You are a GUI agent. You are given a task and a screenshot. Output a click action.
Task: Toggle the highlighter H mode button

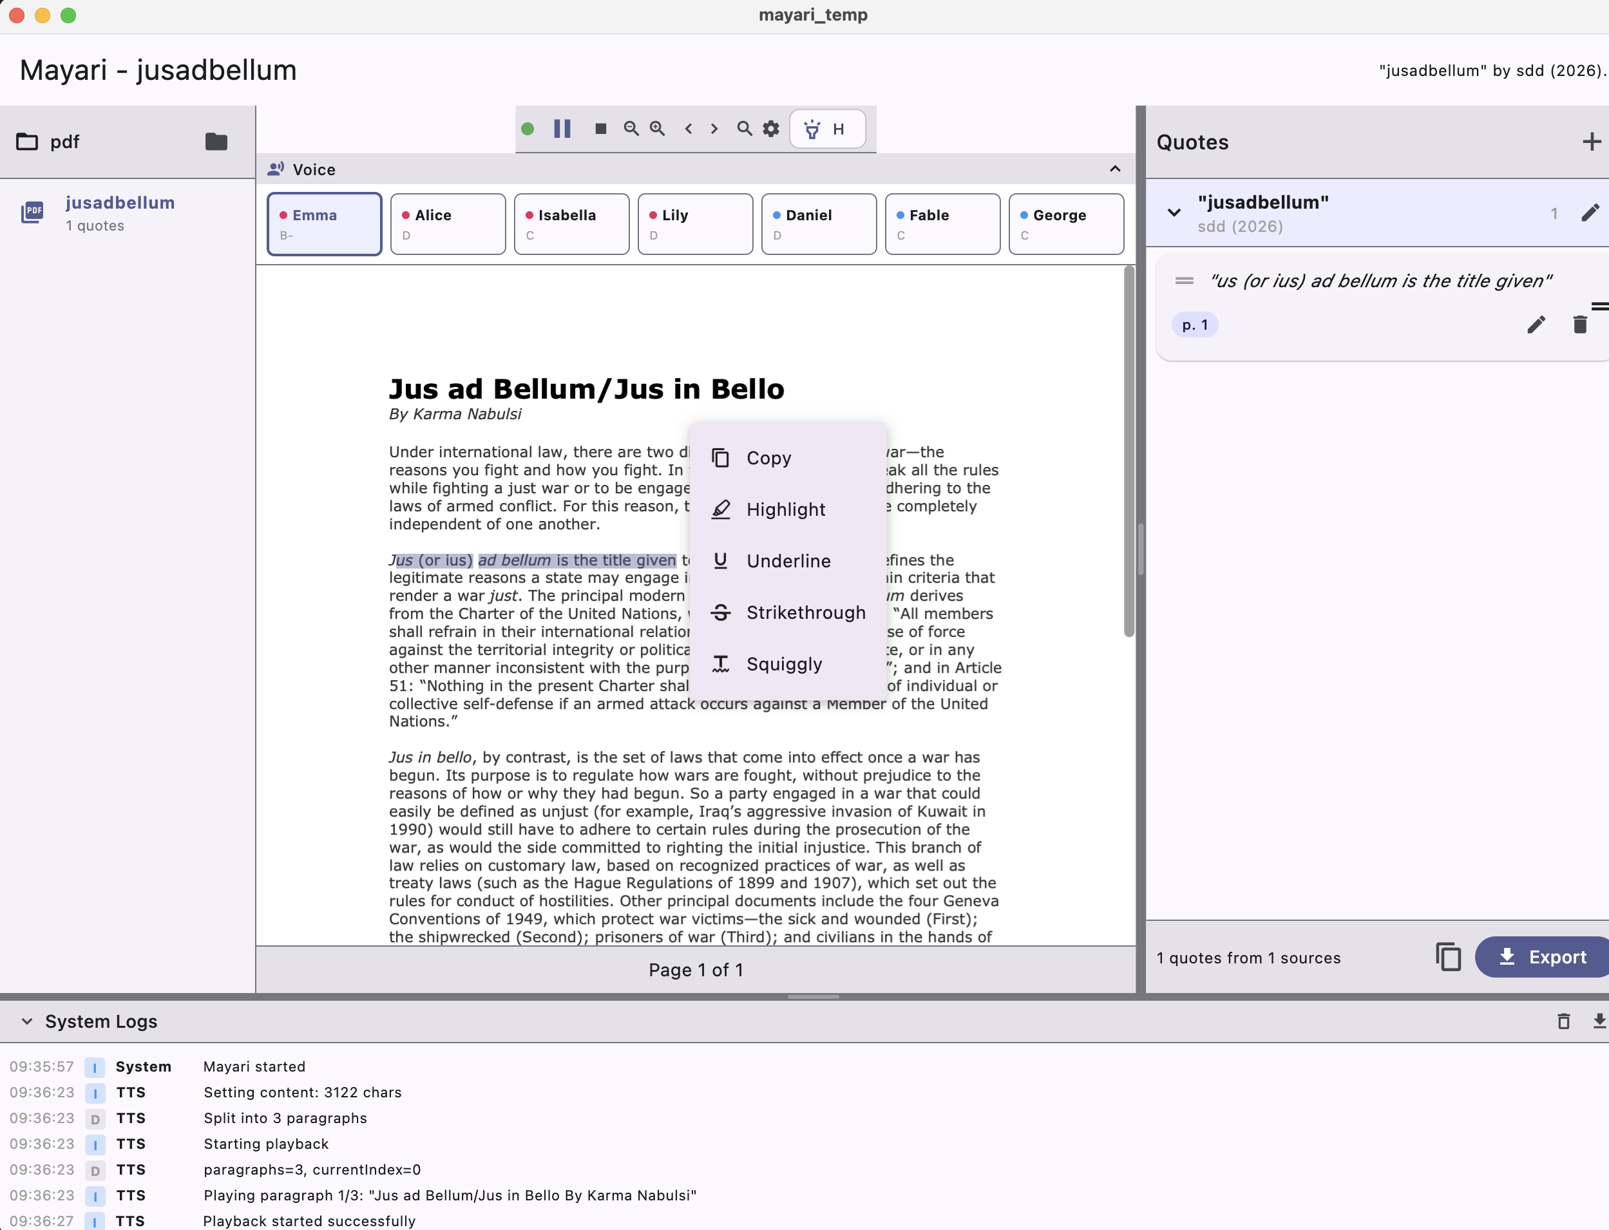pyautogui.click(x=827, y=129)
